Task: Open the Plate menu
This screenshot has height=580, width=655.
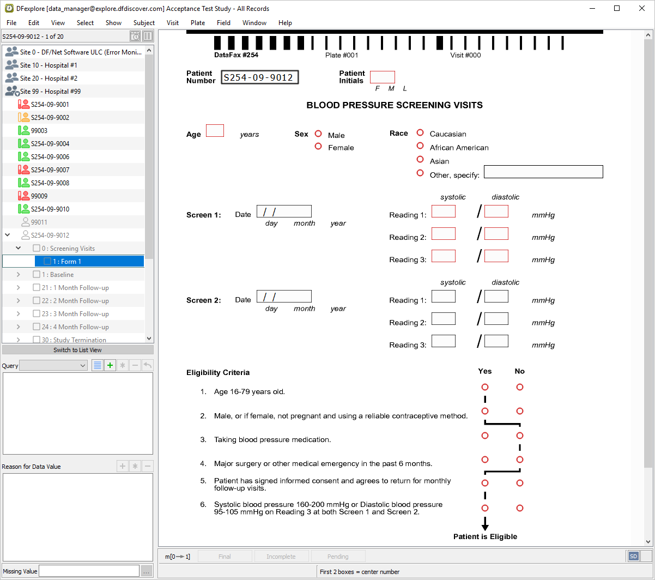Action: (x=198, y=23)
